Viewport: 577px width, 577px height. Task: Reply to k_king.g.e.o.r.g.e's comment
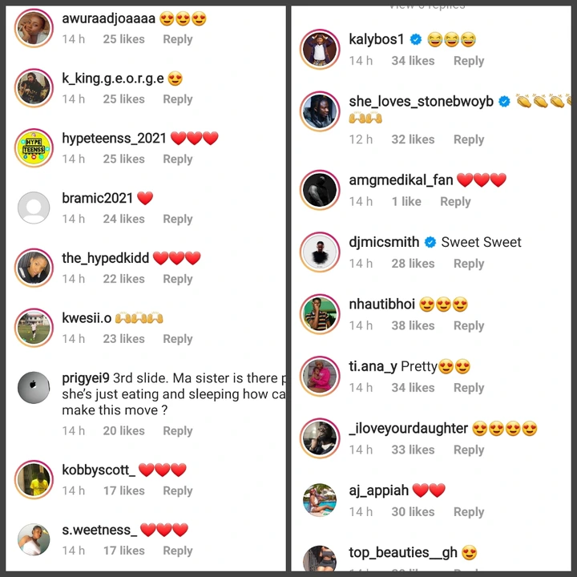point(178,99)
